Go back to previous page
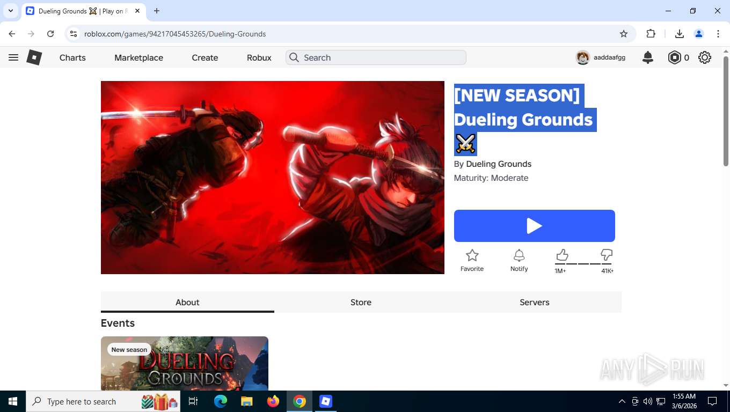 [x=12, y=34]
